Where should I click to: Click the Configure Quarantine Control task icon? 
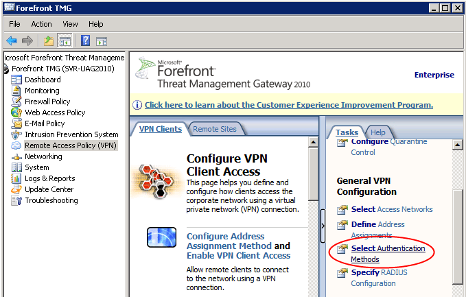(x=342, y=143)
